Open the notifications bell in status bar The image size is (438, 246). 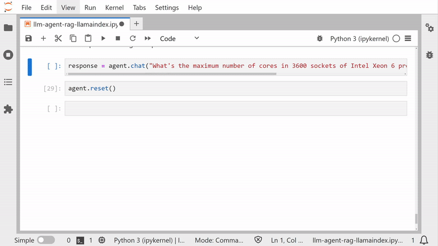[424, 240]
